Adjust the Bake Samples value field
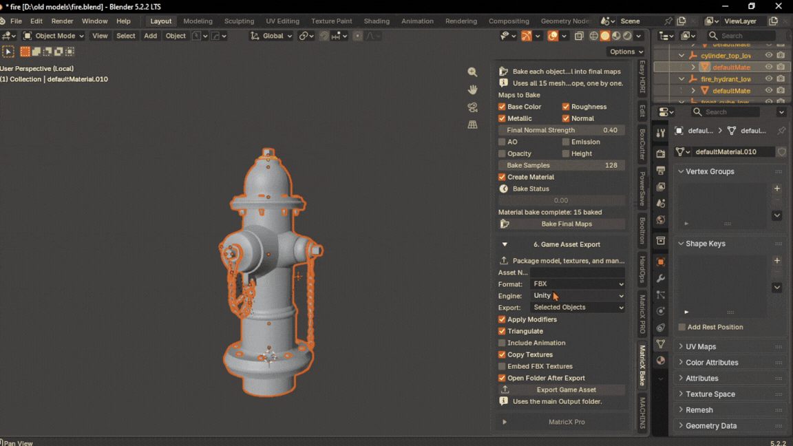Image resolution: width=793 pixels, height=446 pixels. click(x=562, y=165)
